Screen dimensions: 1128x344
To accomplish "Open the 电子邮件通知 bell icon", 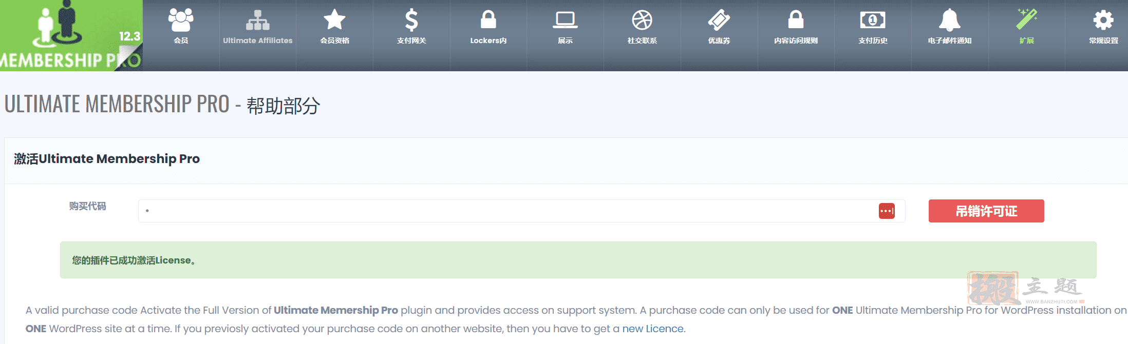I will (950, 20).
